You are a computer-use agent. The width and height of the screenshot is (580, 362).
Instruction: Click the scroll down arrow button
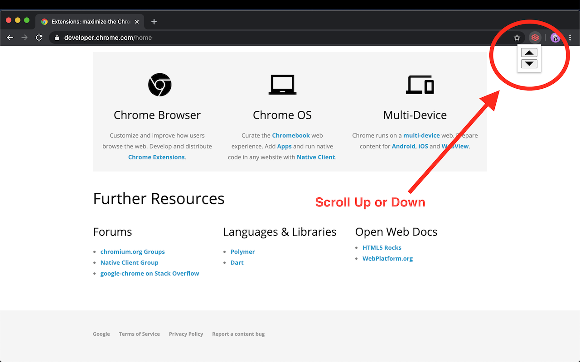(x=529, y=64)
